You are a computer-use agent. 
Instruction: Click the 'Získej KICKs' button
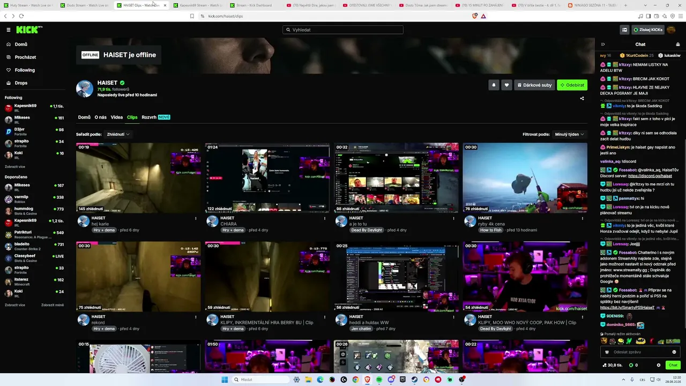tap(648, 29)
